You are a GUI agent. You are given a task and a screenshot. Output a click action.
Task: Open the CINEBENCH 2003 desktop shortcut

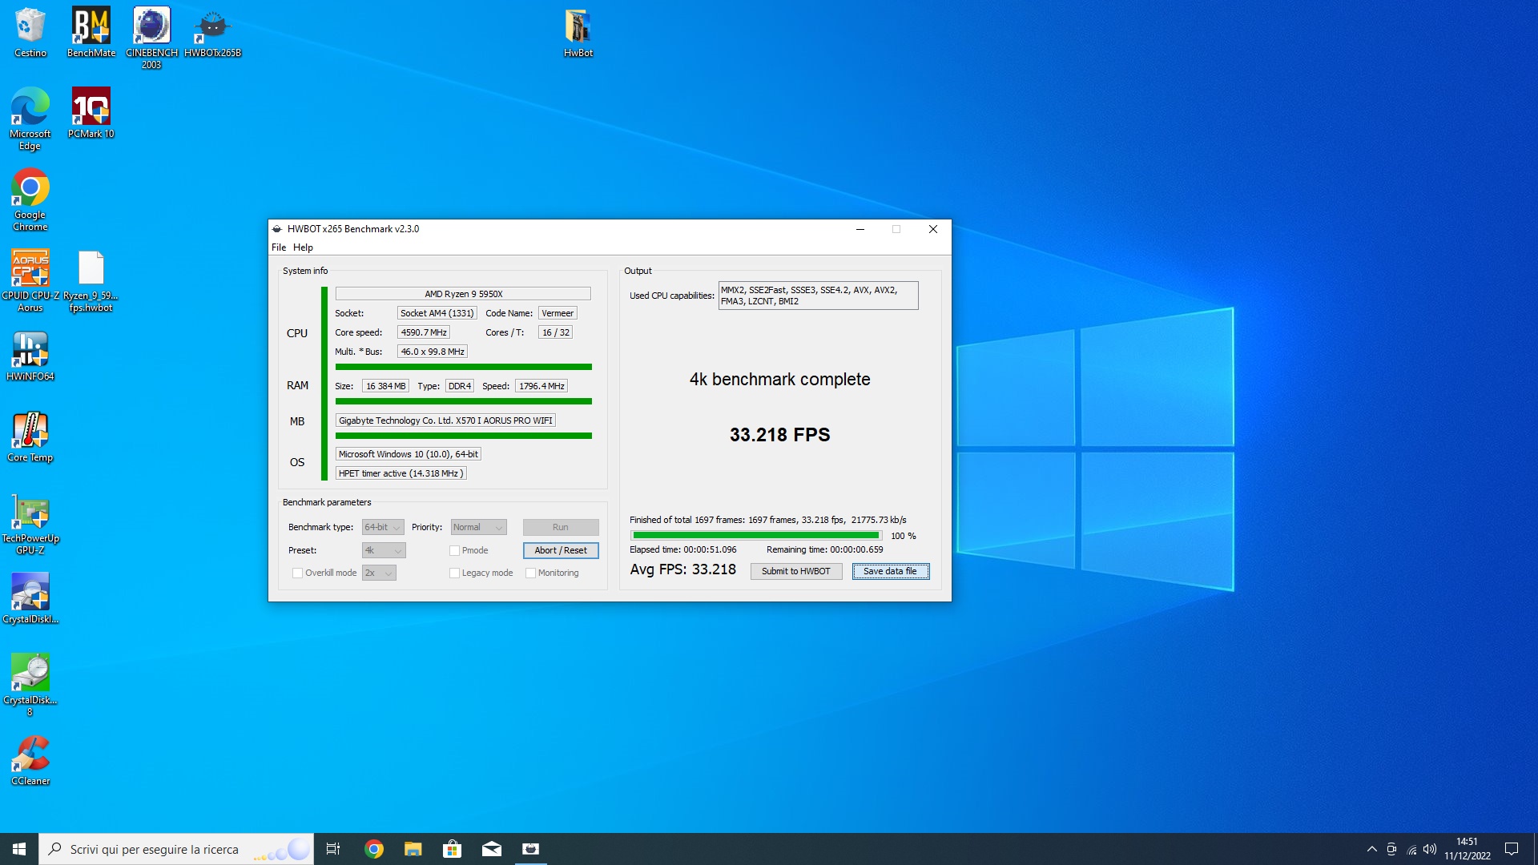pos(151,38)
